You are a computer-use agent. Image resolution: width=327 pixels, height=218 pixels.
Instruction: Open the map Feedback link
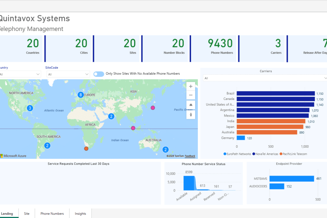coord(190,156)
